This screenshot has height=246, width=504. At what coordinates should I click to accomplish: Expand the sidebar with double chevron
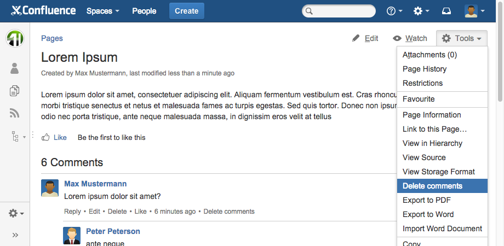coord(15,235)
